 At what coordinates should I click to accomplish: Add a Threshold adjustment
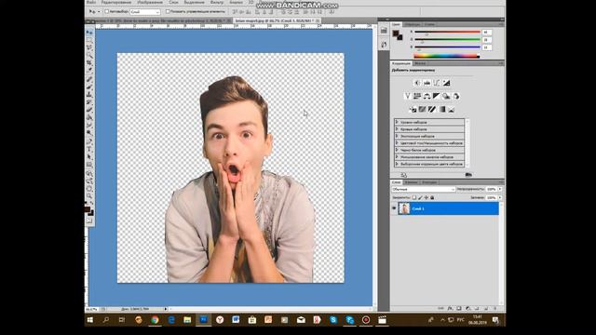(432, 110)
